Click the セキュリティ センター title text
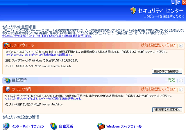Screen dimensions: 186x132 coord(161,11)
